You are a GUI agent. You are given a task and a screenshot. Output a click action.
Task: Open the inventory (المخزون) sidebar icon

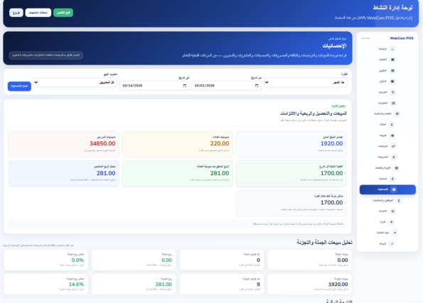coord(392,70)
